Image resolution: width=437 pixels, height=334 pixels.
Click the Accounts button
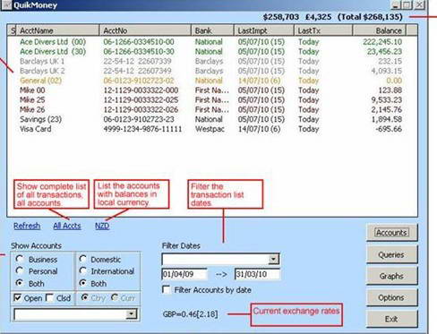pos(391,233)
